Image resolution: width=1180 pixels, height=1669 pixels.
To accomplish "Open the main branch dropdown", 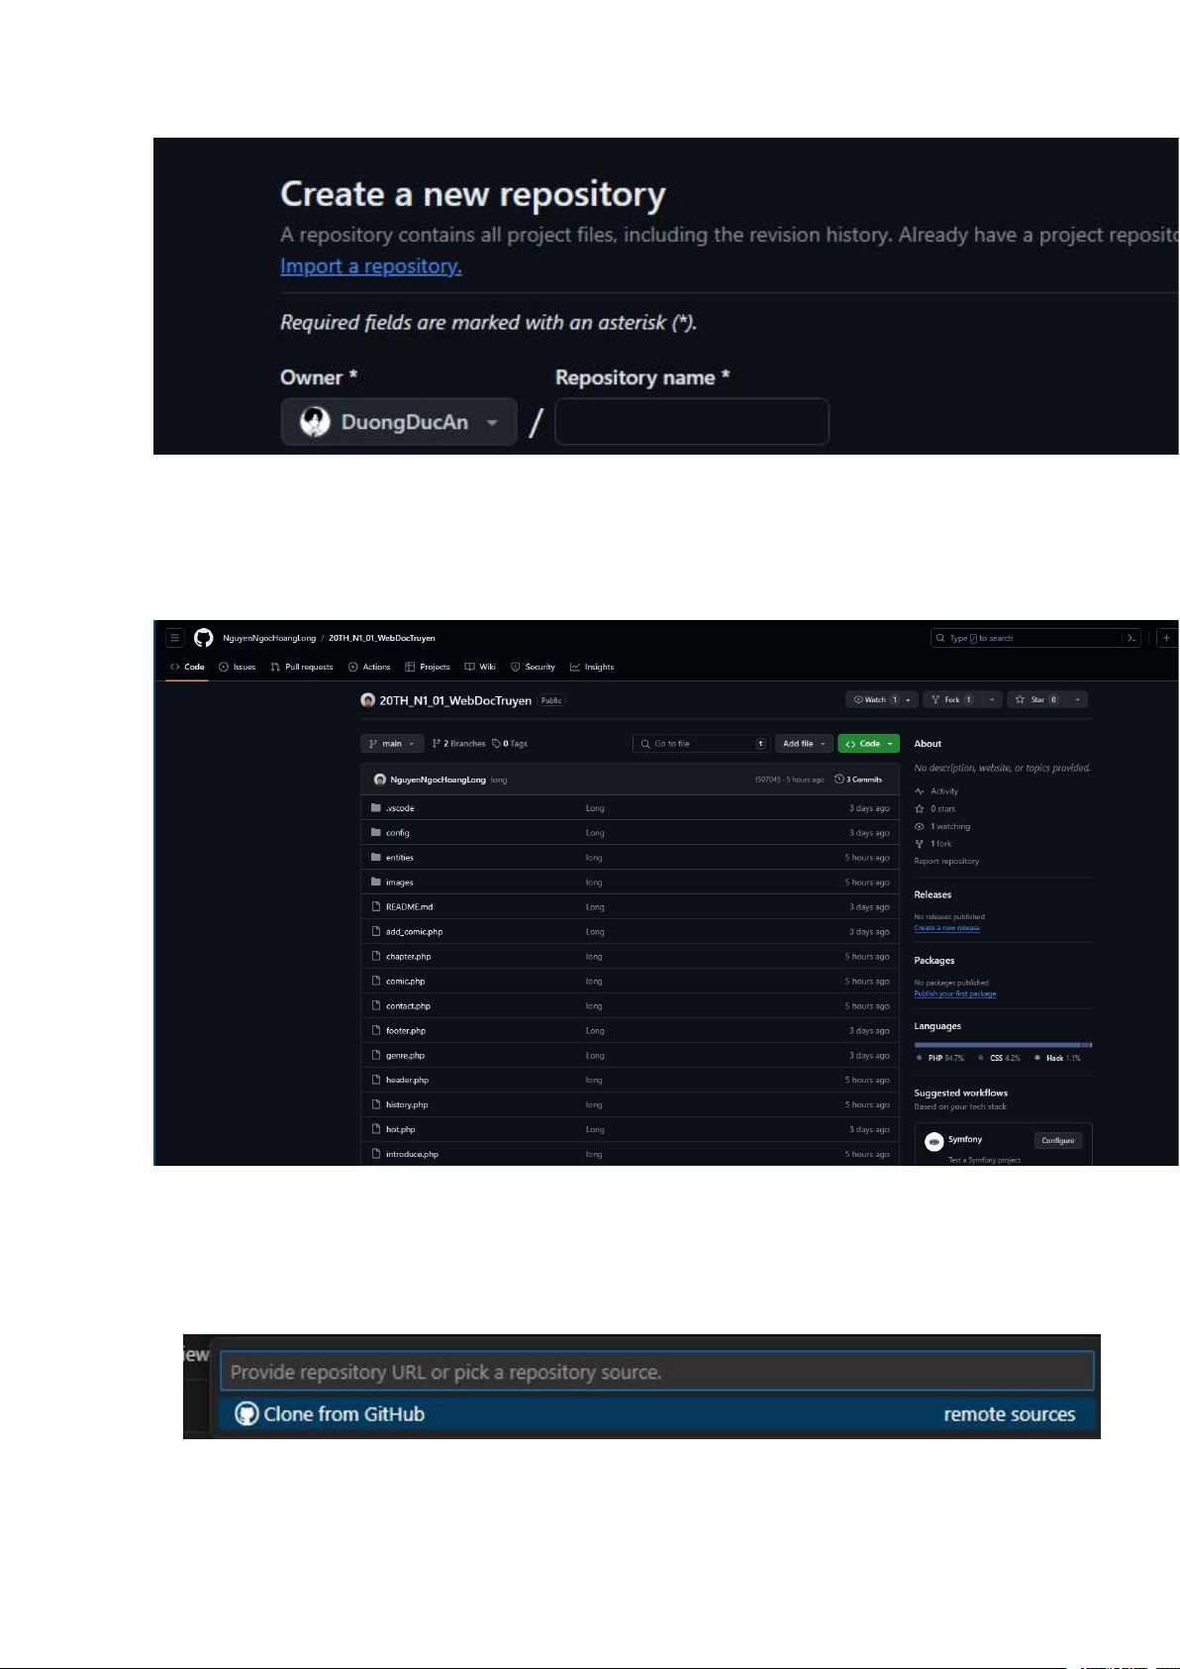I will [x=392, y=744].
